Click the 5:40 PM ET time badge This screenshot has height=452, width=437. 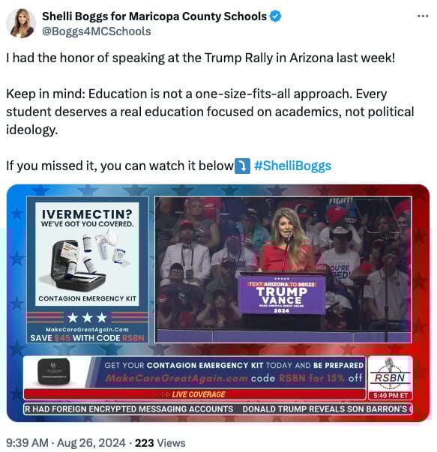point(391,396)
